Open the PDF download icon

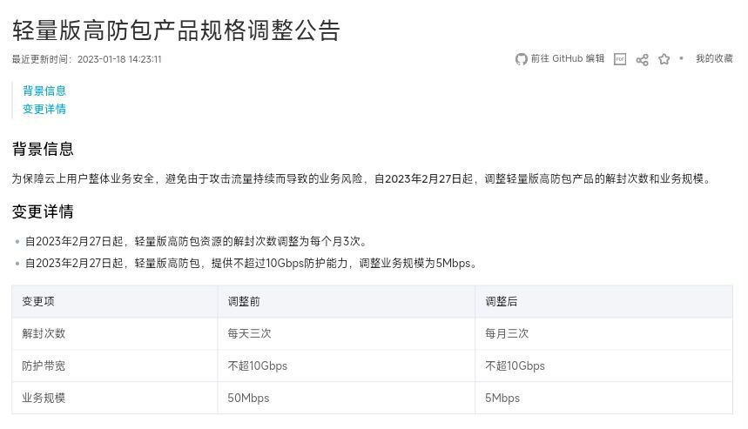coord(620,59)
